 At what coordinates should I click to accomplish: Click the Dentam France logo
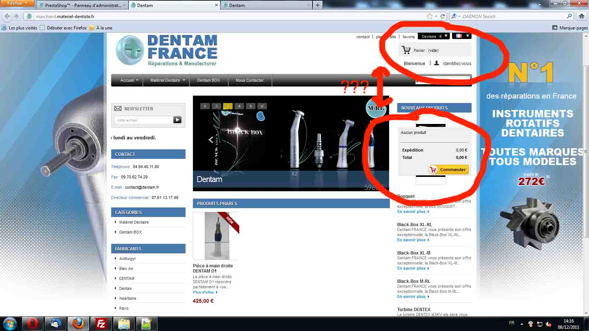[166, 50]
